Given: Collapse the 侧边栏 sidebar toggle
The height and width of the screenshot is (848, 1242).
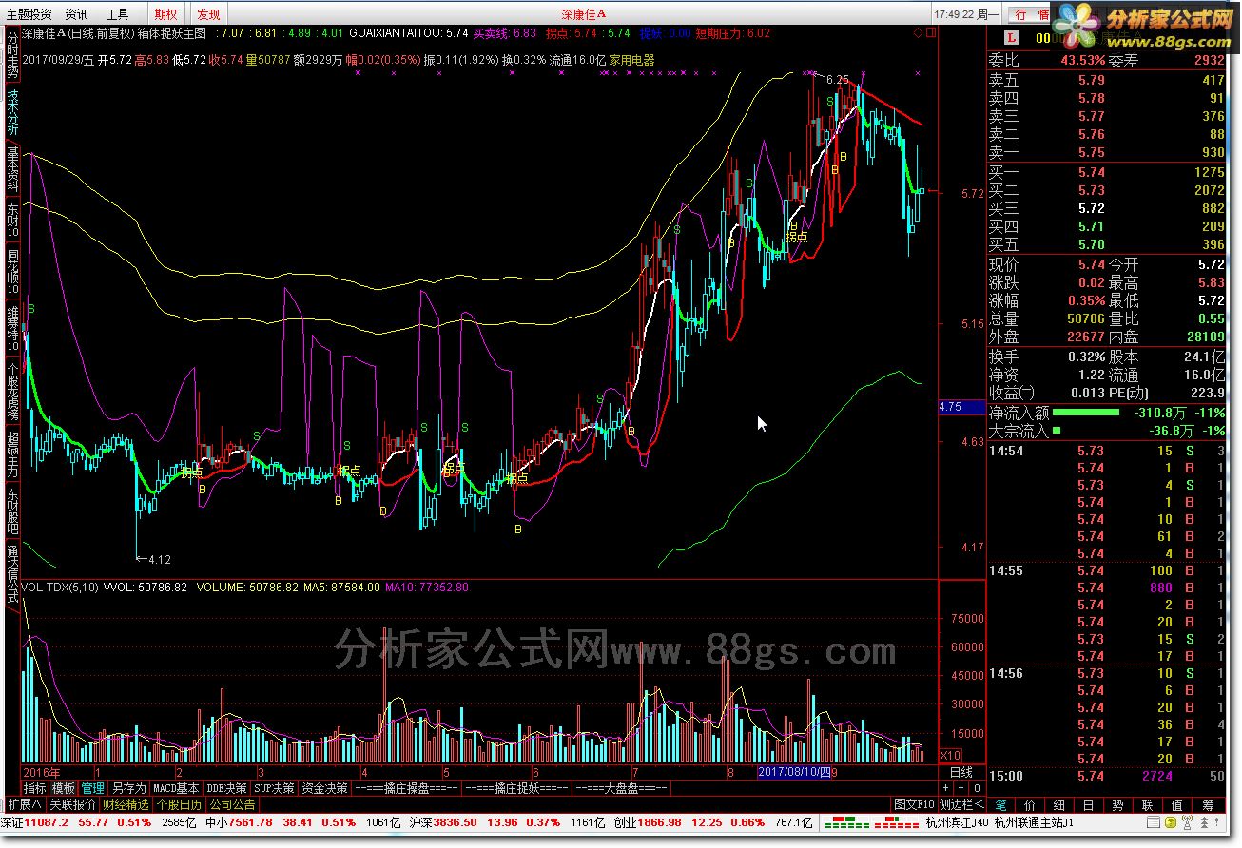Looking at the screenshot, I should [961, 804].
